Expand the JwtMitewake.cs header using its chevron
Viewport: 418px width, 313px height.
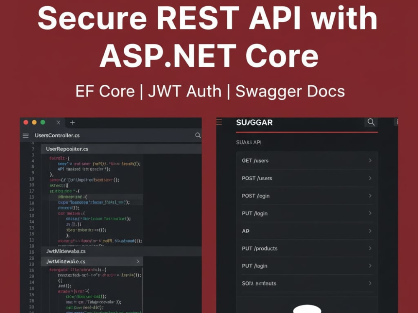point(138,261)
